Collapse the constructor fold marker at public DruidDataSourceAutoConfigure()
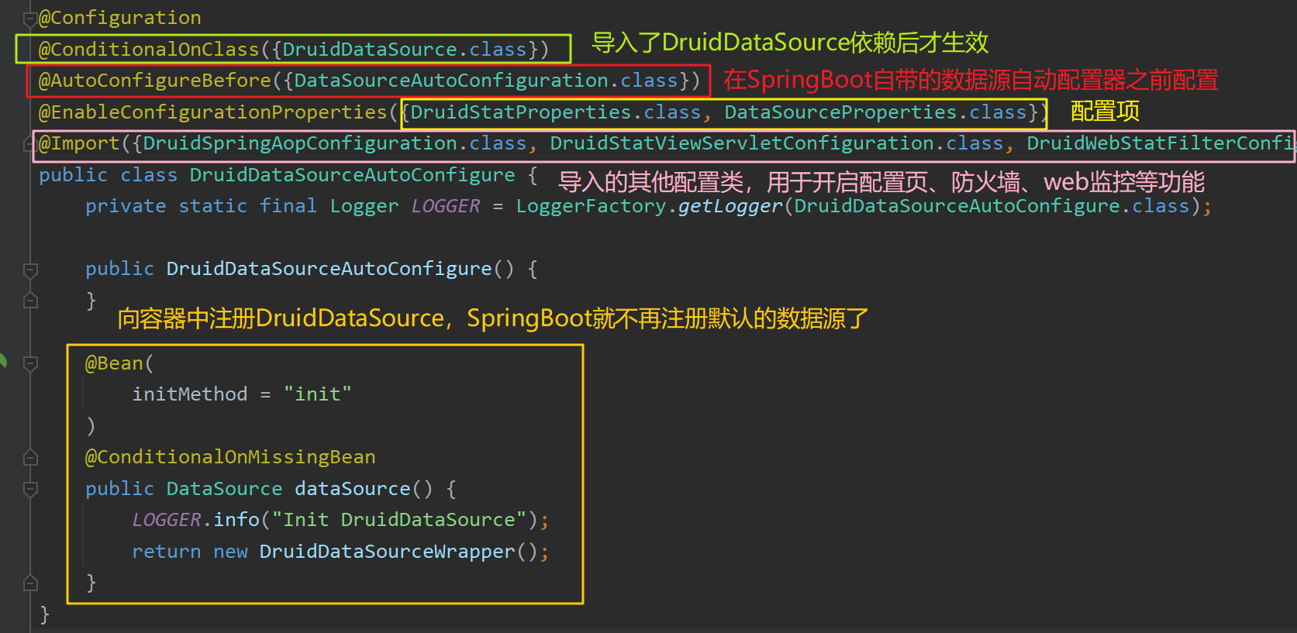Image resolution: width=1297 pixels, height=633 pixels. point(30,270)
